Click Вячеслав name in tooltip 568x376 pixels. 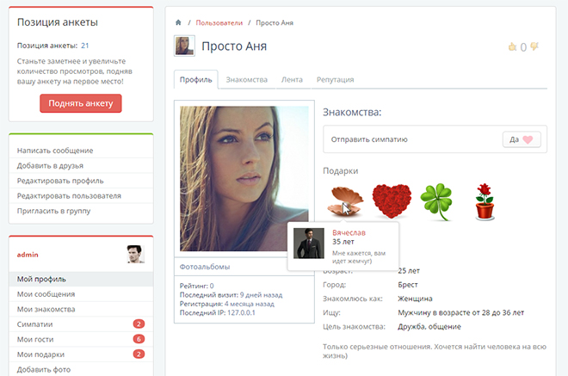pyautogui.click(x=349, y=232)
